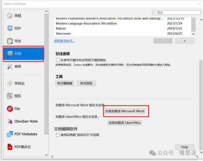Click the Sync arrows icon

pos(10,28)
